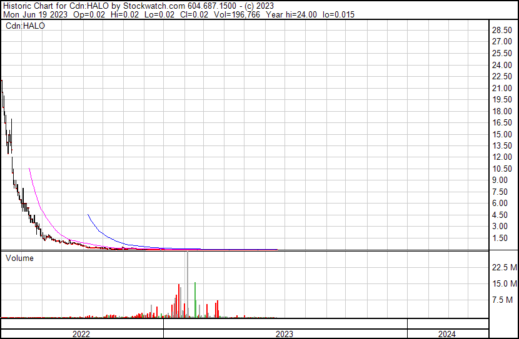519x339 pixels.
Task: Click the 18.00 price axis value
Action: pos(502,111)
